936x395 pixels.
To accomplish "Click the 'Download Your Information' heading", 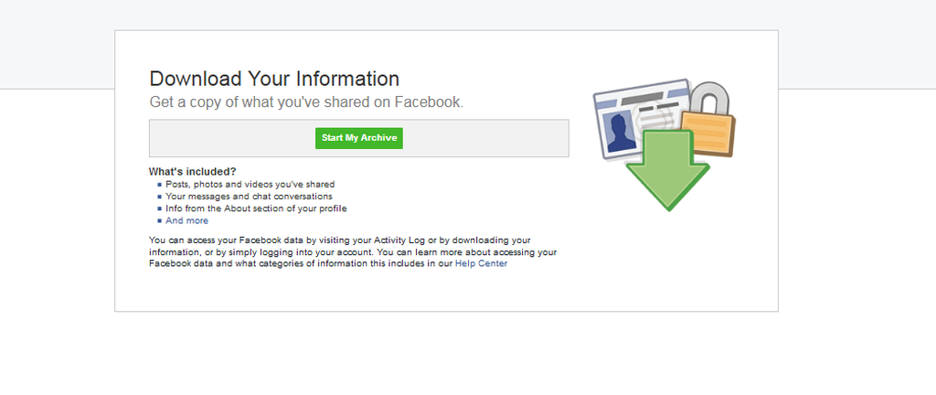I will 274,79.
